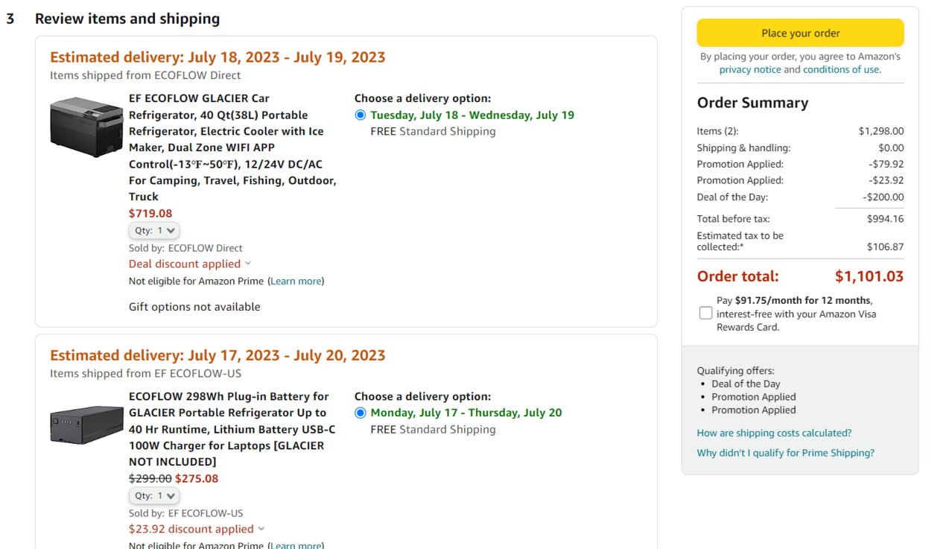Click the Place your order button
Screen dimensions: 952x549
coord(800,33)
